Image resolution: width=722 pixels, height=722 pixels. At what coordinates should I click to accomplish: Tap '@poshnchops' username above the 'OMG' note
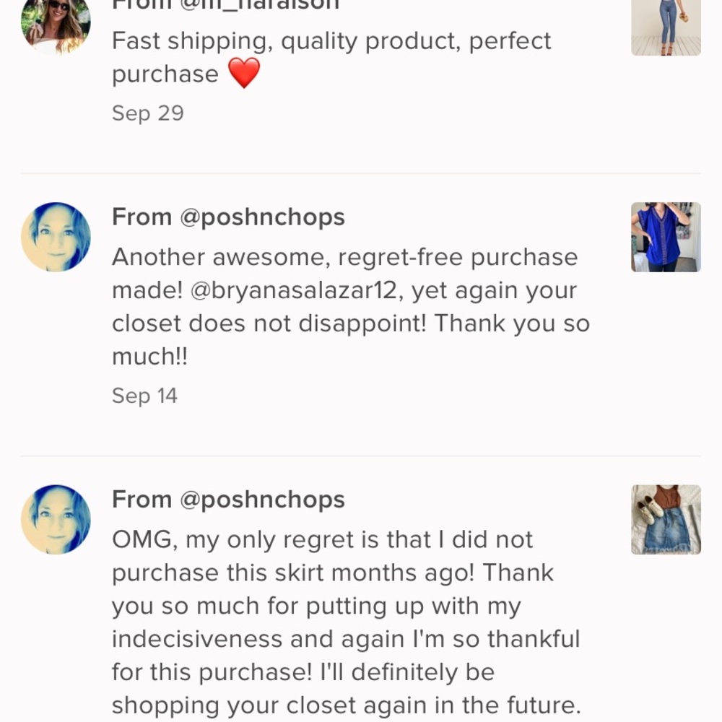[262, 499]
